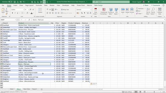Open the font size dropdown
The height and width of the screenshot is (93, 166).
(29, 10)
